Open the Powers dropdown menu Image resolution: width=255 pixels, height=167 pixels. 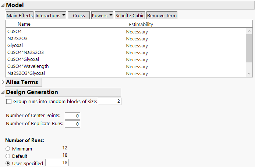(102, 15)
